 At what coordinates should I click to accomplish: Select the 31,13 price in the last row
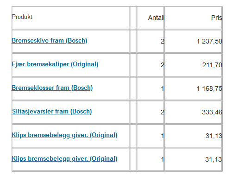click(213, 159)
